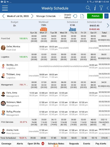
Task: Open the document download icon
Action: pyautogui.click(x=82, y=16)
